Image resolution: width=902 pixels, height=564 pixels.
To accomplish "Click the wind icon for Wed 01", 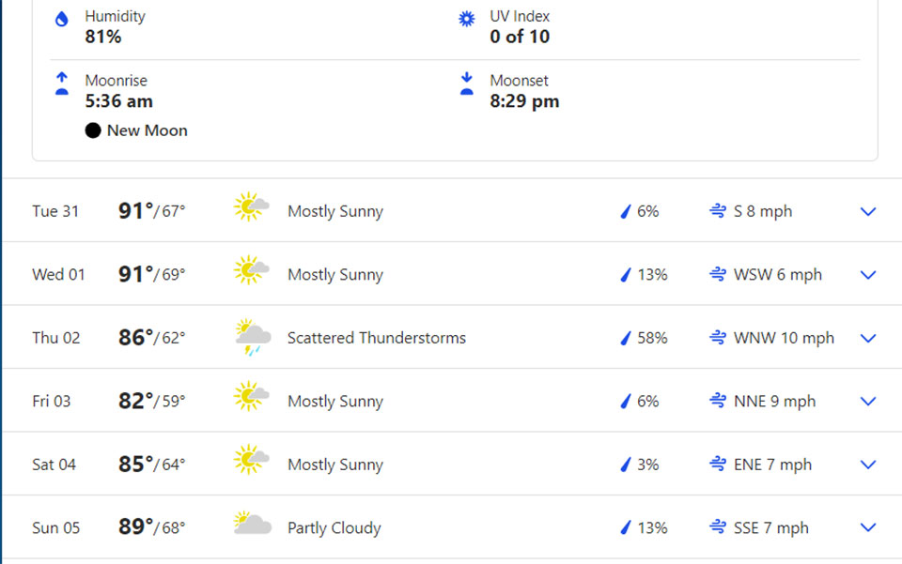I will pyautogui.click(x=718, y=275).
